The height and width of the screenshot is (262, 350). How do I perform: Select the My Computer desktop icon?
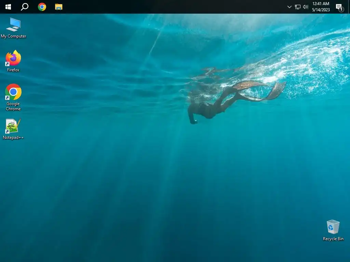coord(13,28)
